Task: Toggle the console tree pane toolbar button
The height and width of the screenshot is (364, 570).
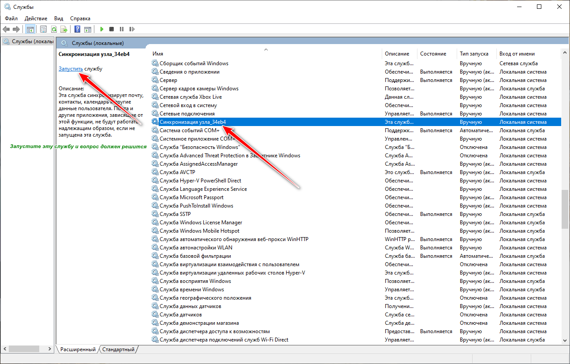Action: 30,29
